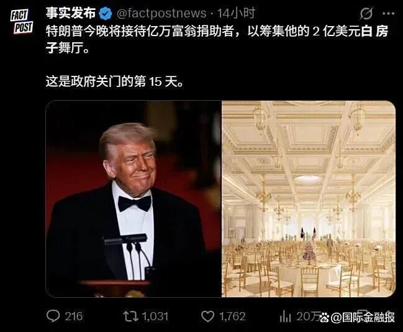Click the 20万 views count

click(x=308, y=316)
